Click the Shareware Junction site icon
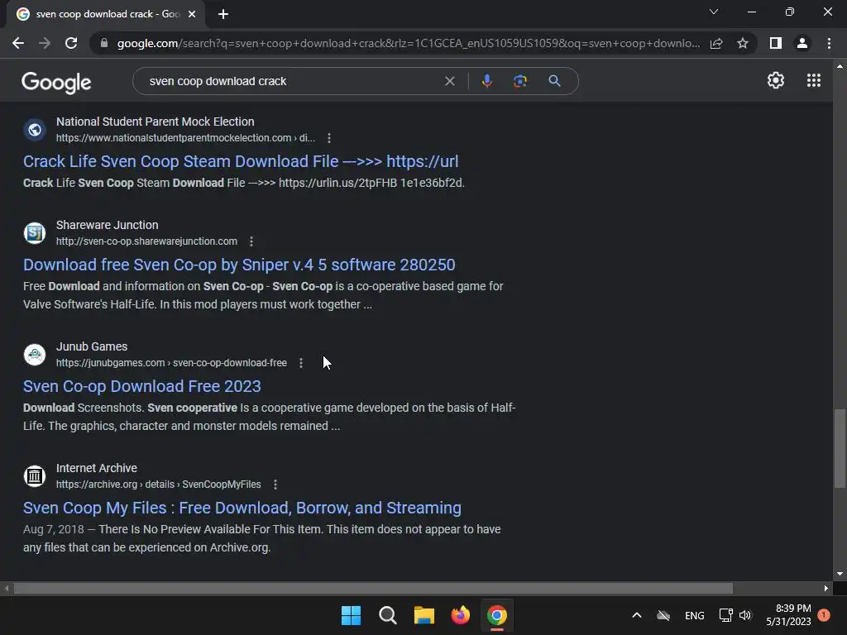 (x=35, y=232)
